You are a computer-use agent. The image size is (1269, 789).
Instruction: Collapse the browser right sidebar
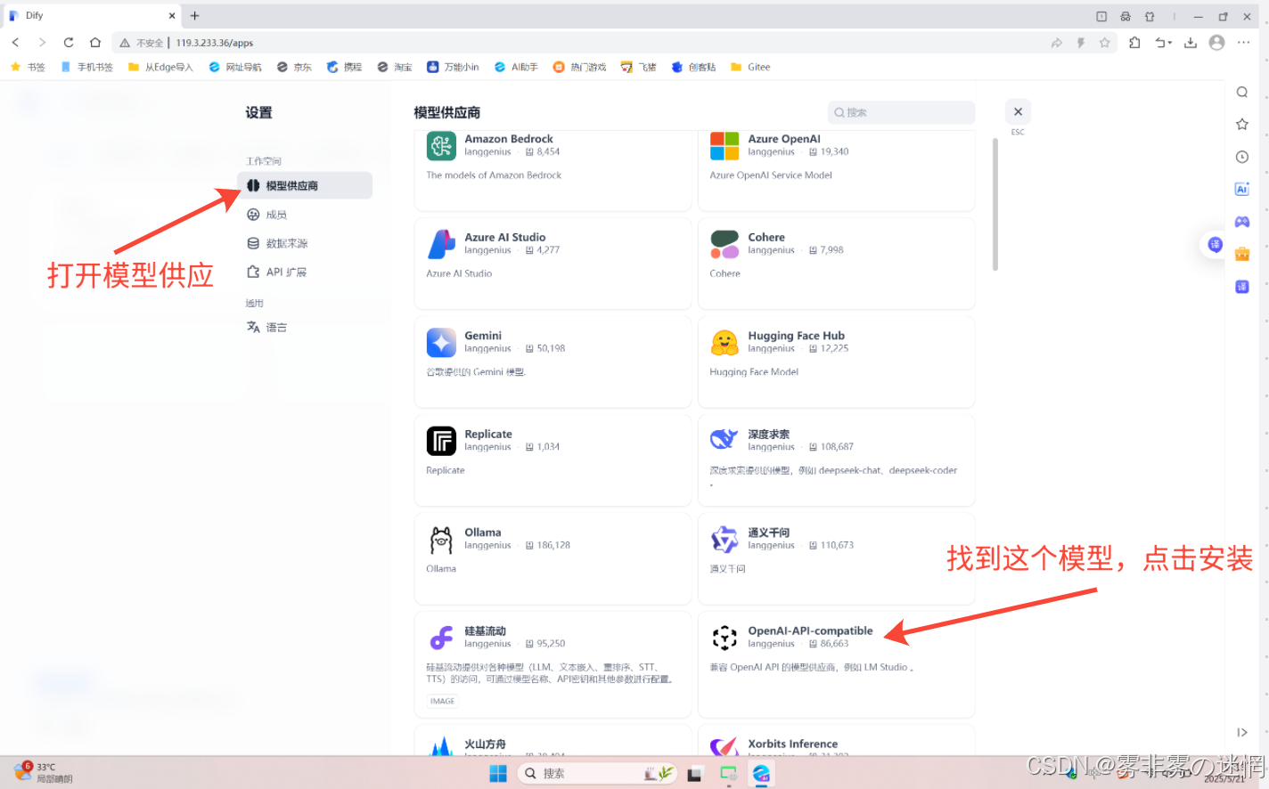click(x=1242, y=732)
